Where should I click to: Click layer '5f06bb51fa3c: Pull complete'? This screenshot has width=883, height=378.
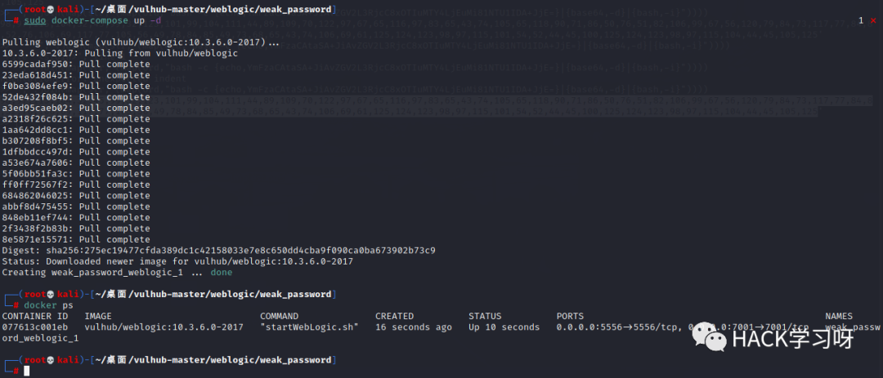(x=76, y=175)
